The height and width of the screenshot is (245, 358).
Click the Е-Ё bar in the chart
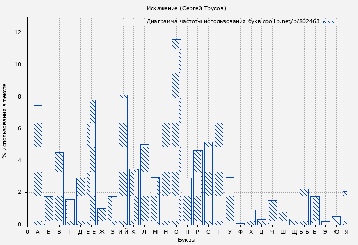(91, 162)
